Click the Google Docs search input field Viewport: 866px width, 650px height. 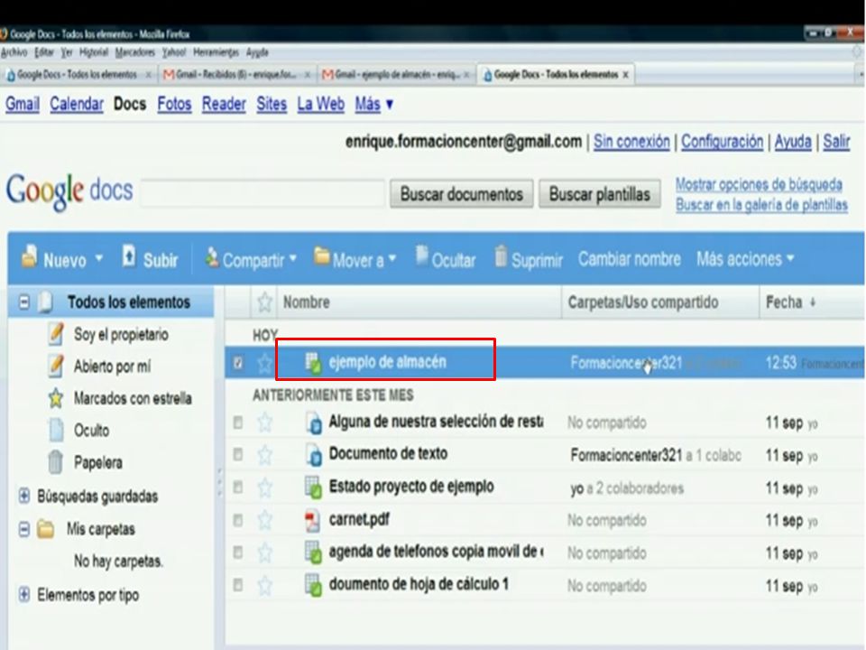263,192
